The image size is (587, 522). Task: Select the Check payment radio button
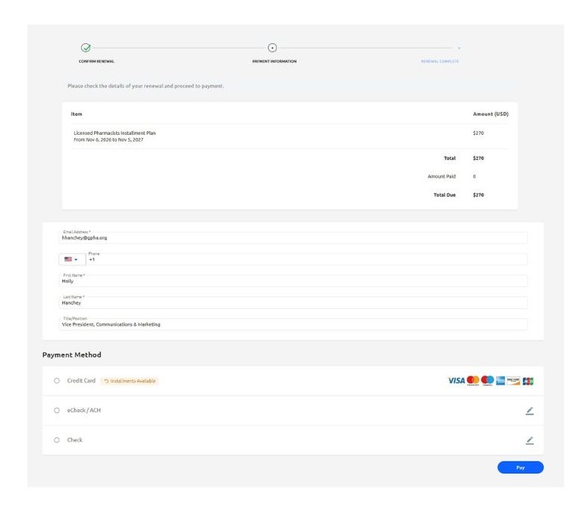pos(57,440)
